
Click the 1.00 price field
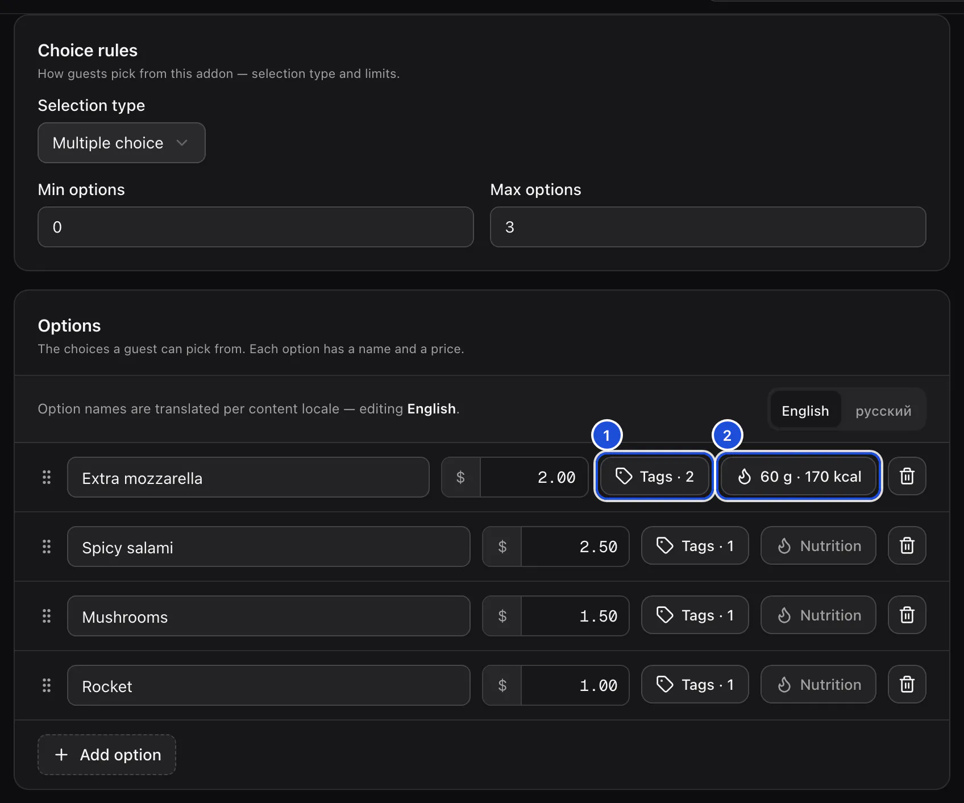[x=575, y=686]
